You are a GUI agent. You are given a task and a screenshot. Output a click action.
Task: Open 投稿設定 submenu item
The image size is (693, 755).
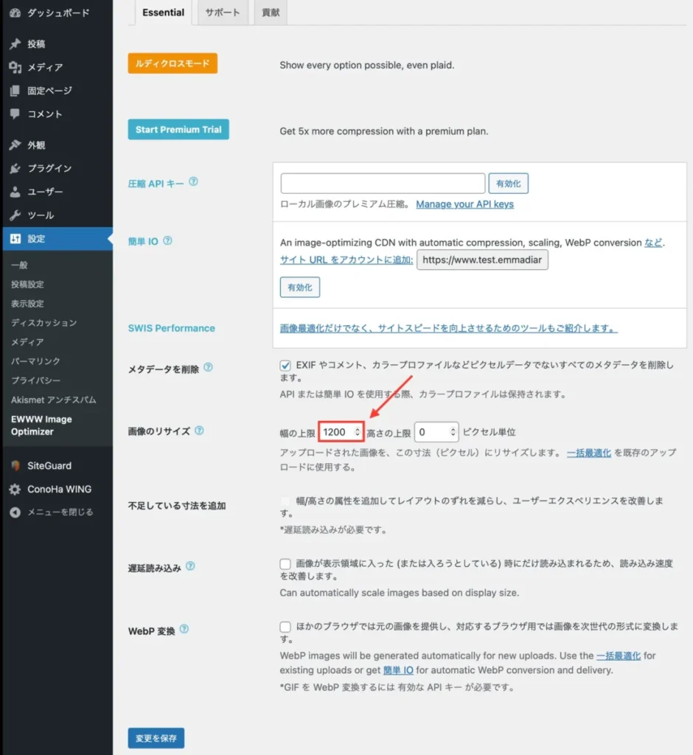click(x=27, y=284)
